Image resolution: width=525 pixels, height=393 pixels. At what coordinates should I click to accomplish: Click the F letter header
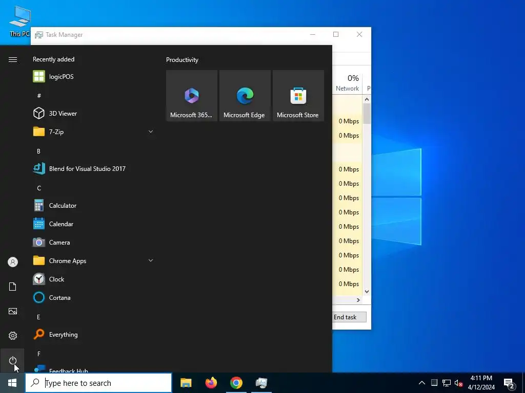pos(39,354)
